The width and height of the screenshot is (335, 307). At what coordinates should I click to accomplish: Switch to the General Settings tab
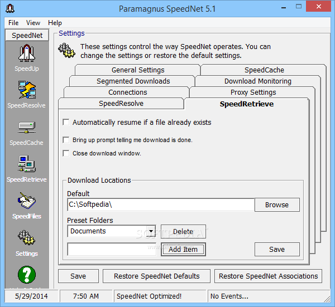[x=138, y=70]
